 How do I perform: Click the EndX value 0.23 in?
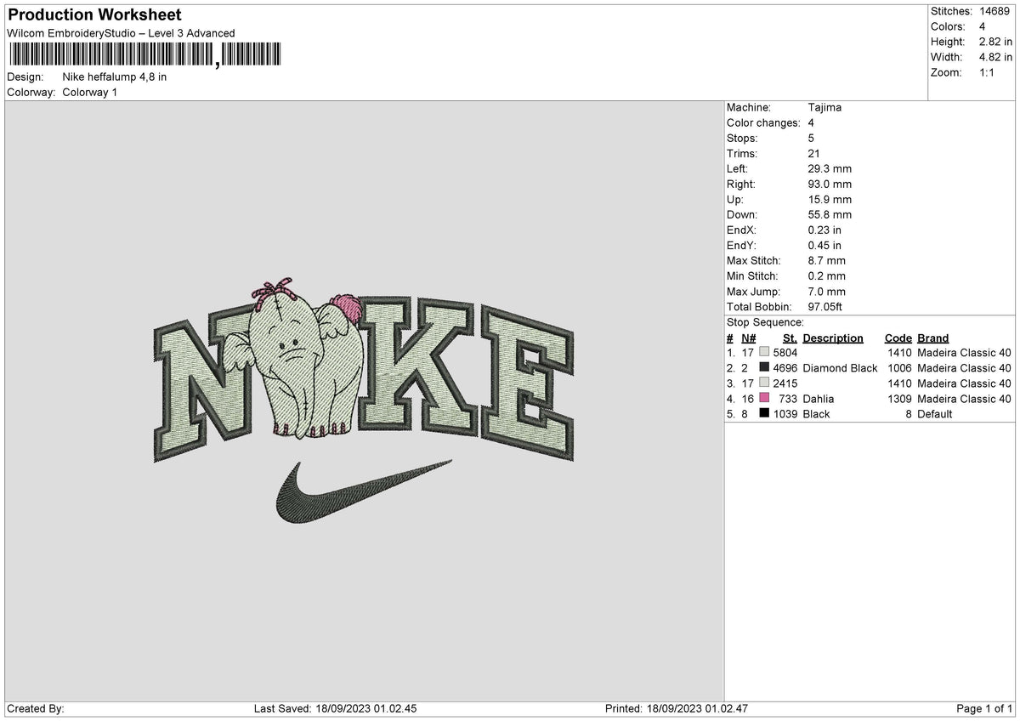click(824, 230)
